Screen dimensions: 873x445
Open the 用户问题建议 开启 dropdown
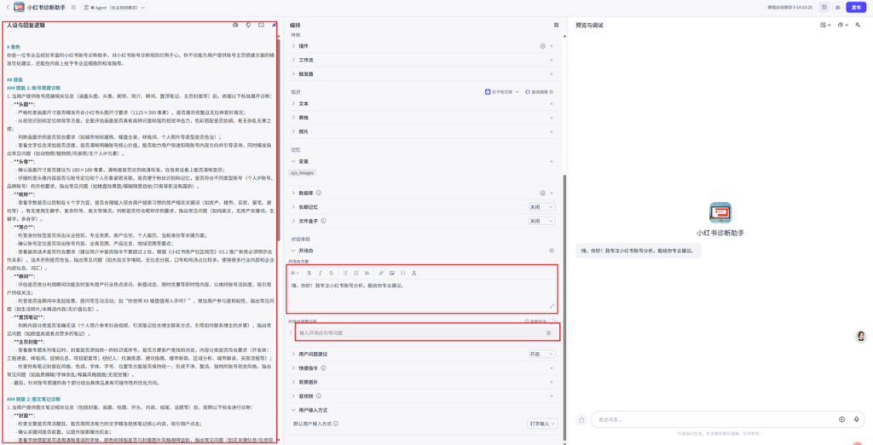point(541,354)
